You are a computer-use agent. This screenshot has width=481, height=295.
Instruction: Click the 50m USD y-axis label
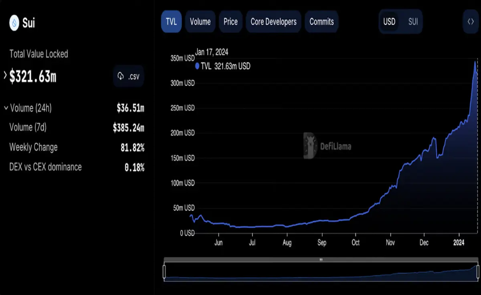184,208
